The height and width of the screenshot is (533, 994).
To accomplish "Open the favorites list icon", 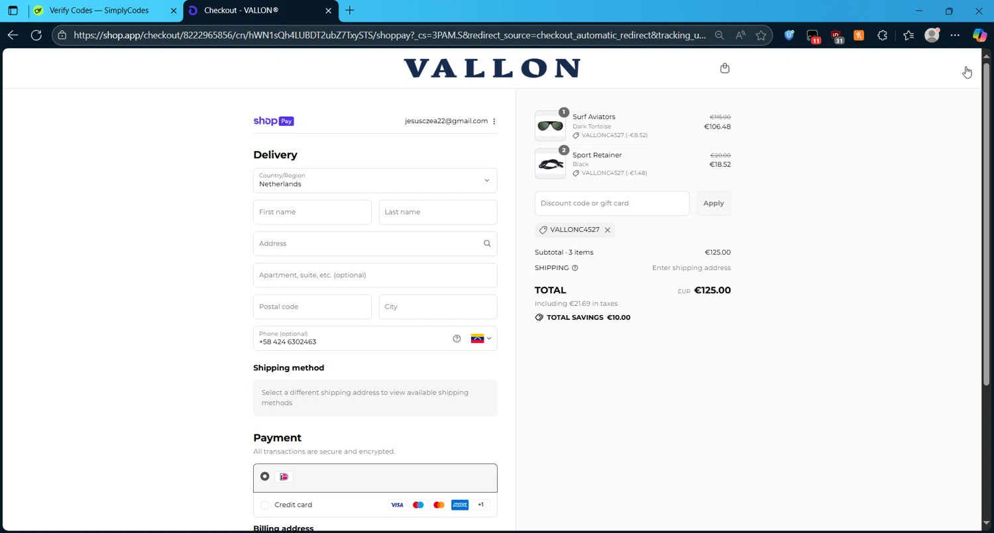I will click(909, 35).
